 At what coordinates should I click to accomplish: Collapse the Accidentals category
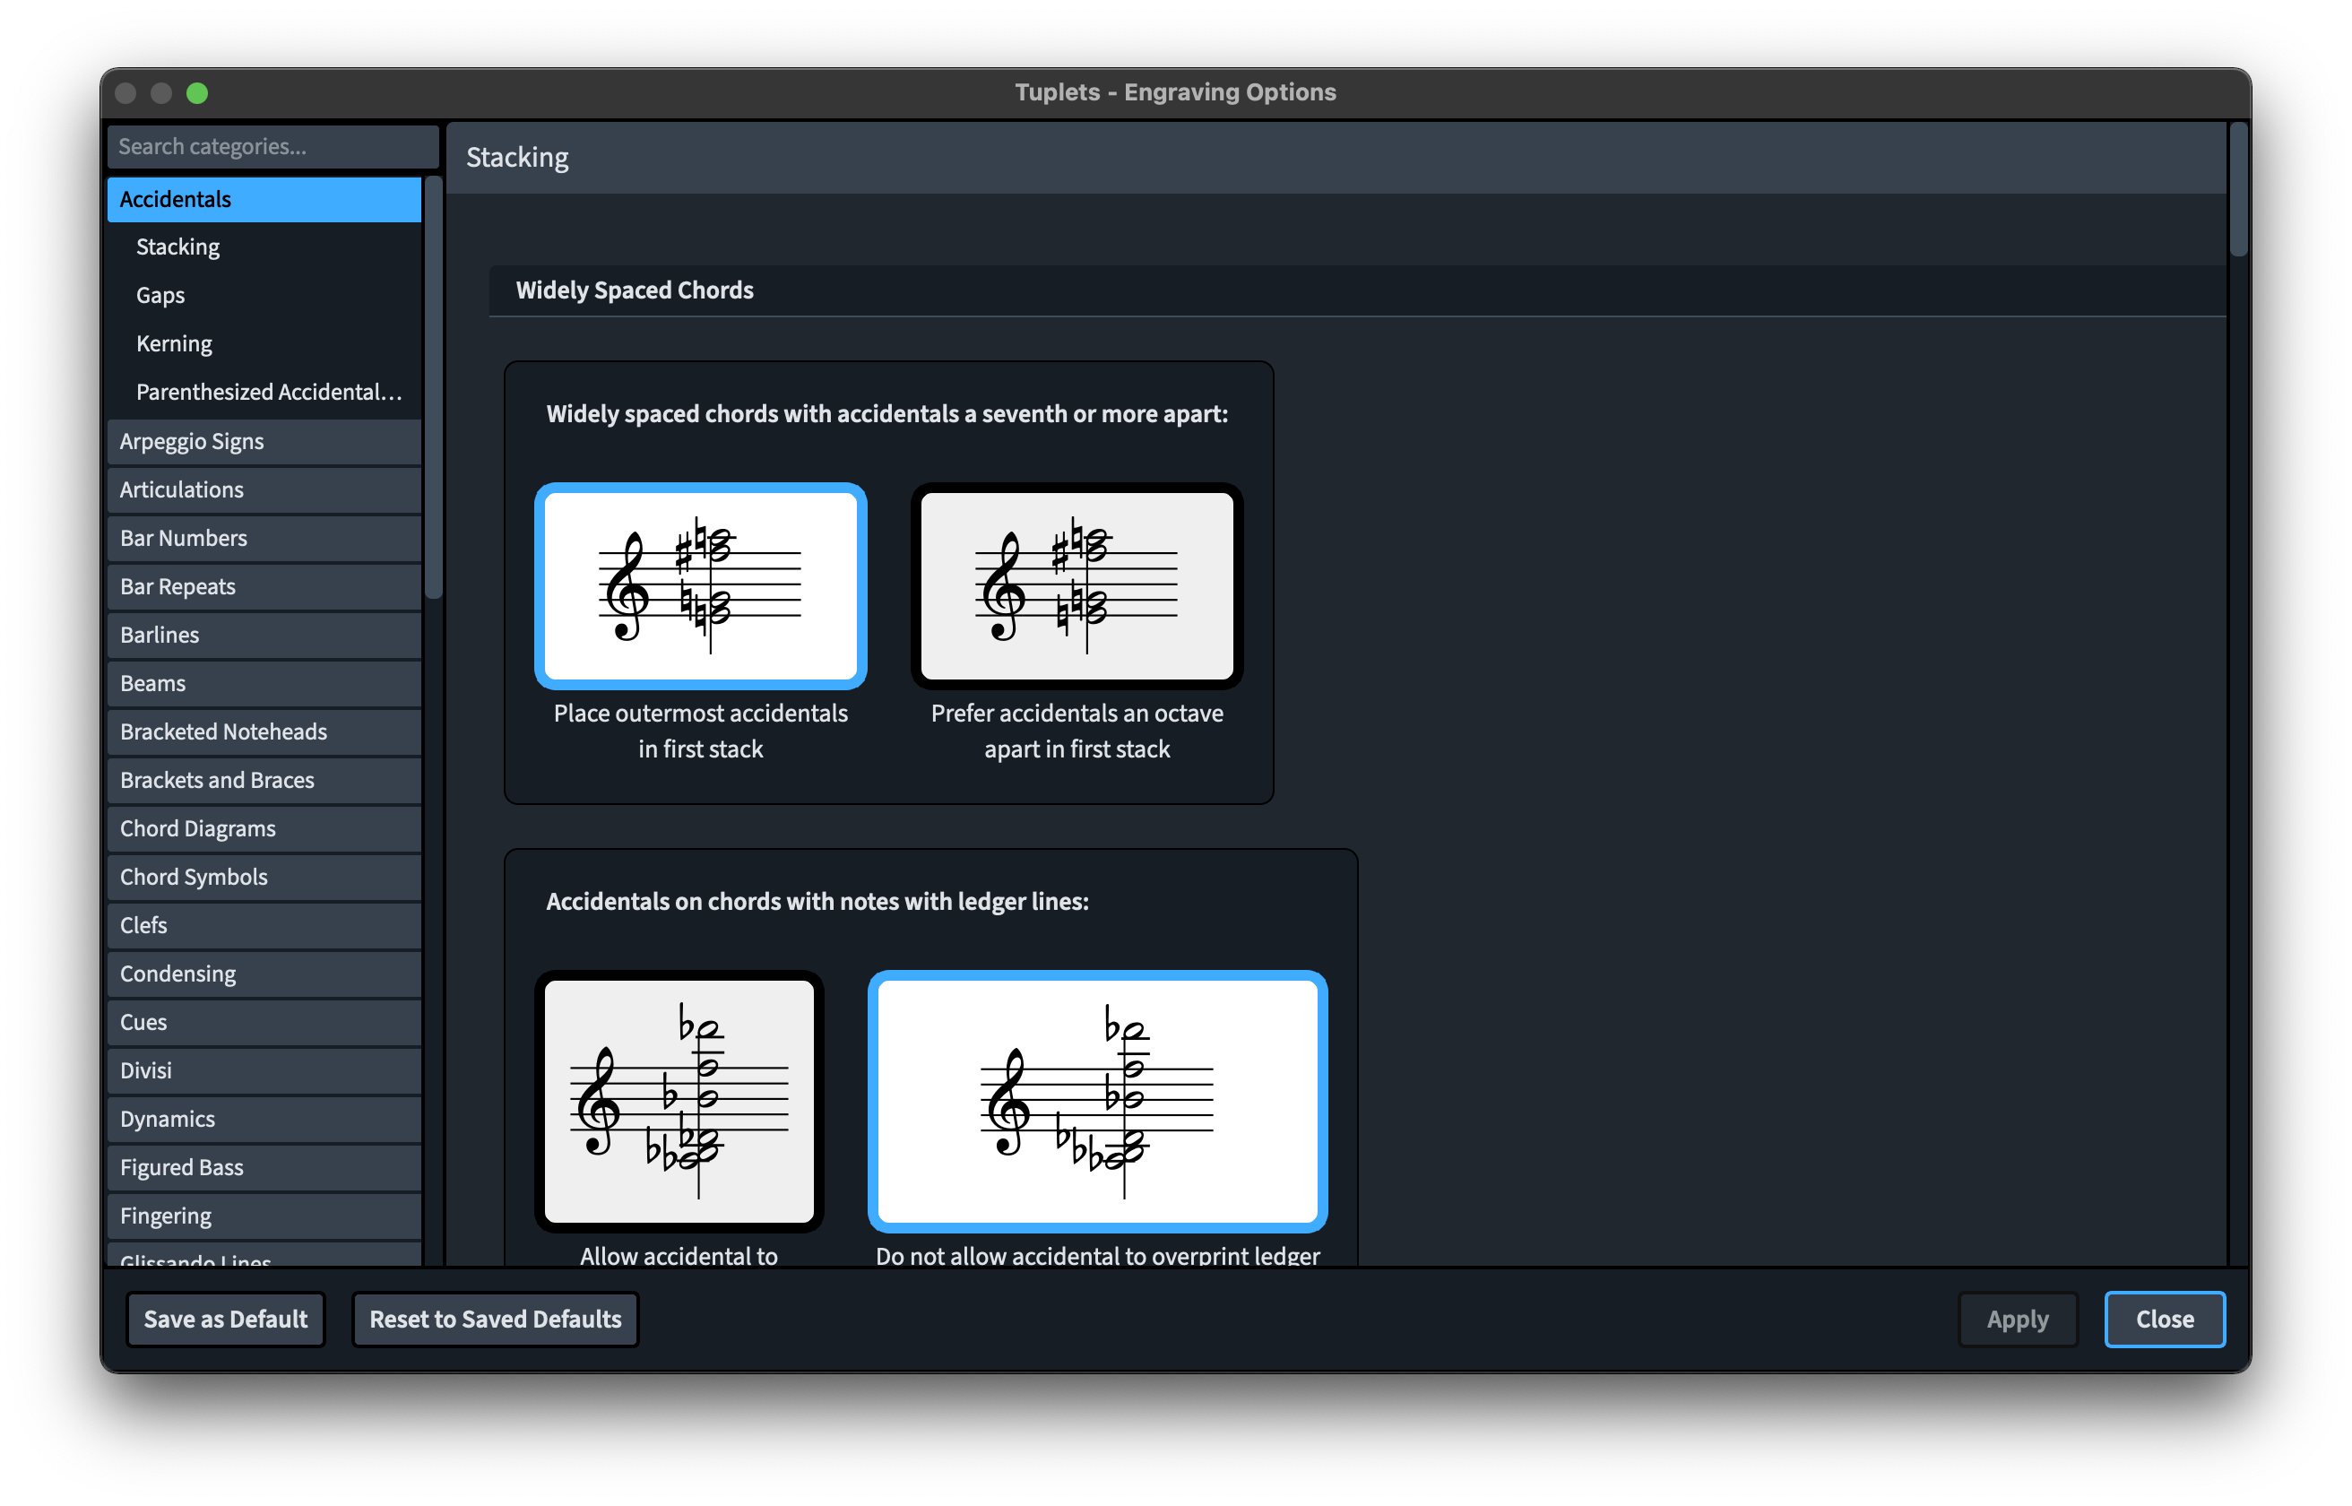[x=264, y=200]
